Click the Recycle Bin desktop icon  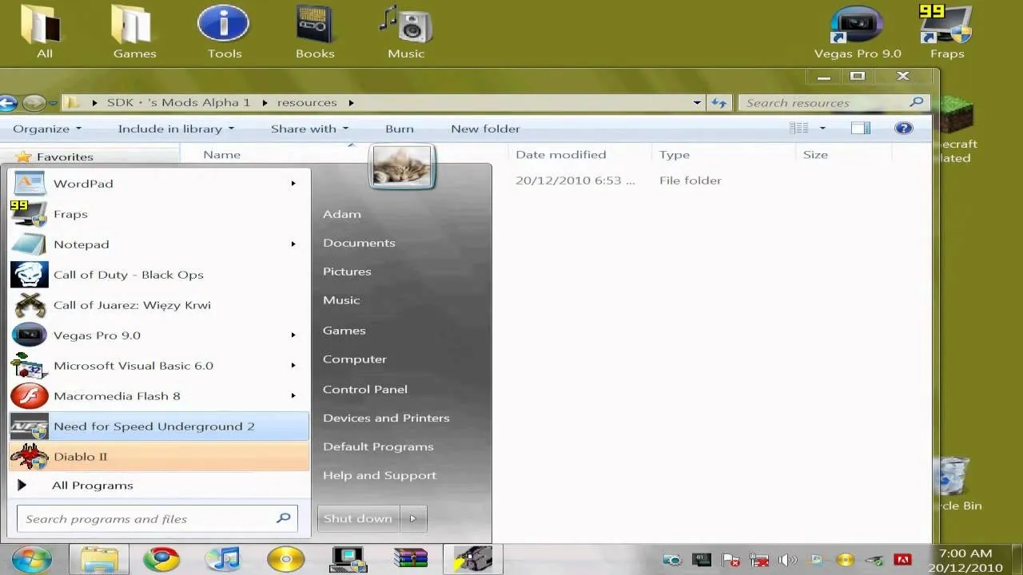(956, 483)
